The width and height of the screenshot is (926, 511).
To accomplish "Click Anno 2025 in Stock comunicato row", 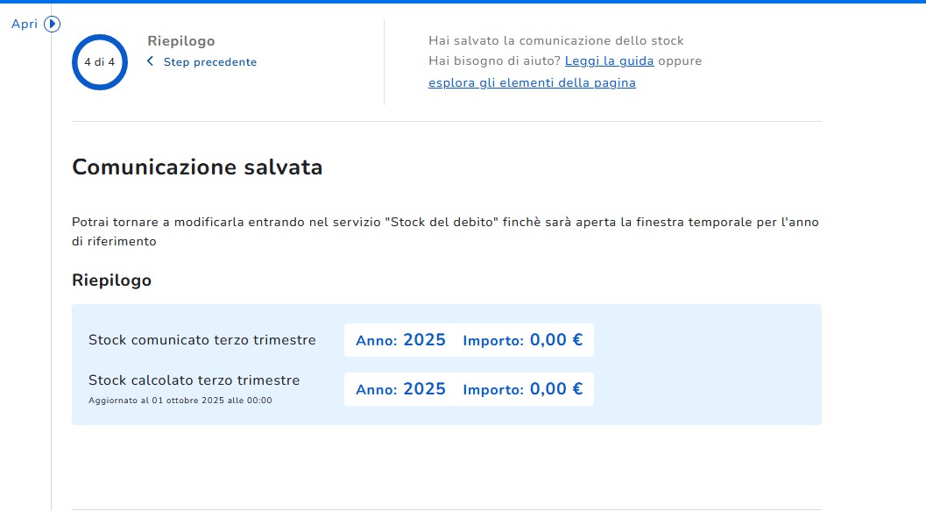I will pos(400,340).
